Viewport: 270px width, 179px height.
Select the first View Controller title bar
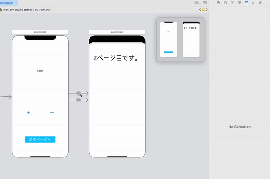pos(40,32)
